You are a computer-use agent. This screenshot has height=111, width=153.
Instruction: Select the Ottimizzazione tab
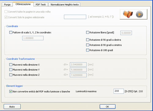point(23,4)
